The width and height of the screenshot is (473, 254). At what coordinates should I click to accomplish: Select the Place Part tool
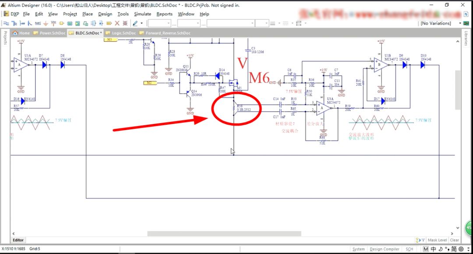[x=62, y=23]
